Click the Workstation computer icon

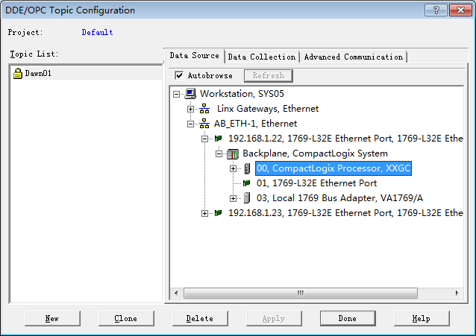click(x=190, y=94)
